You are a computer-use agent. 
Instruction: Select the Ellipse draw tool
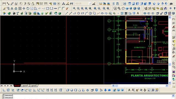pos(102,13)
